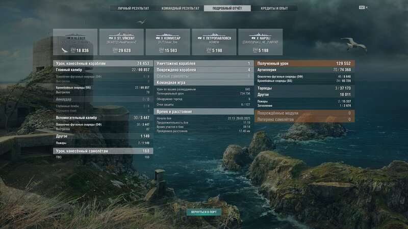This screenshot has width=408, height=229.
Task: Select the X Комиссар ship card
Action: pyautogui.click(x=168, y=42)
